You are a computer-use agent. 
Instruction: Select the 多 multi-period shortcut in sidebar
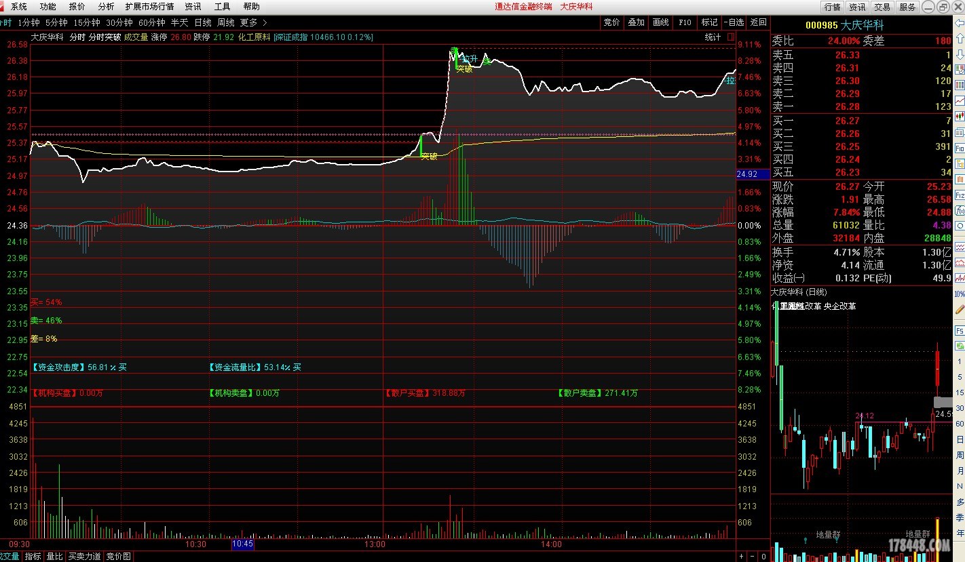[x=960, y=502]
